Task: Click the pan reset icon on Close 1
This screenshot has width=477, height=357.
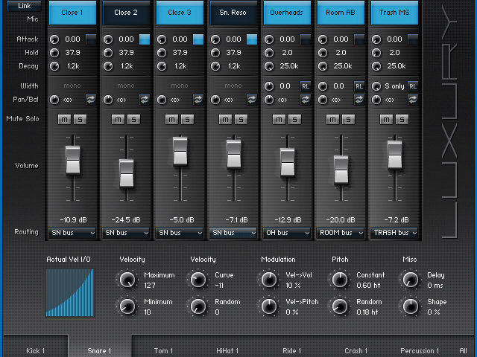Action: pyautogui.click(x=91, y=99)
